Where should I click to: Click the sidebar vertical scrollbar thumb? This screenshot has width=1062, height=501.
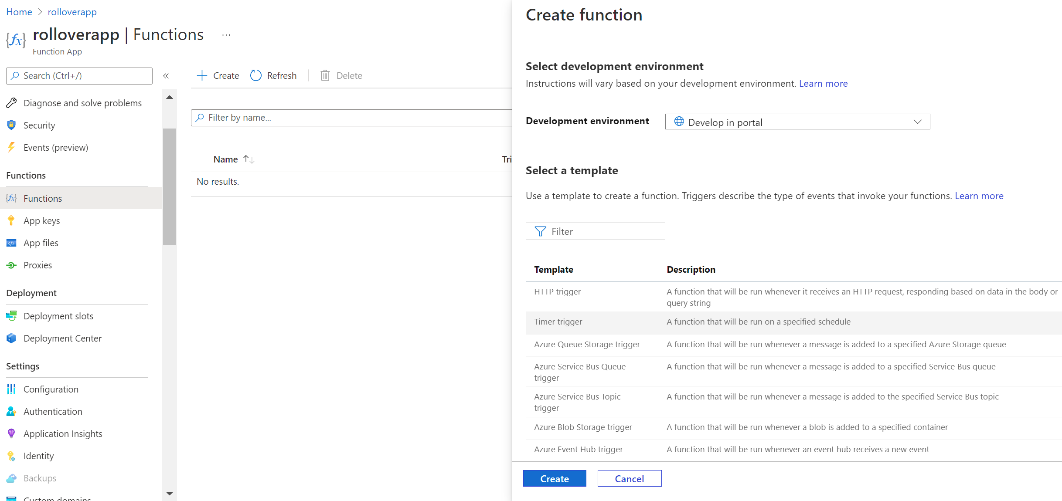170,186
